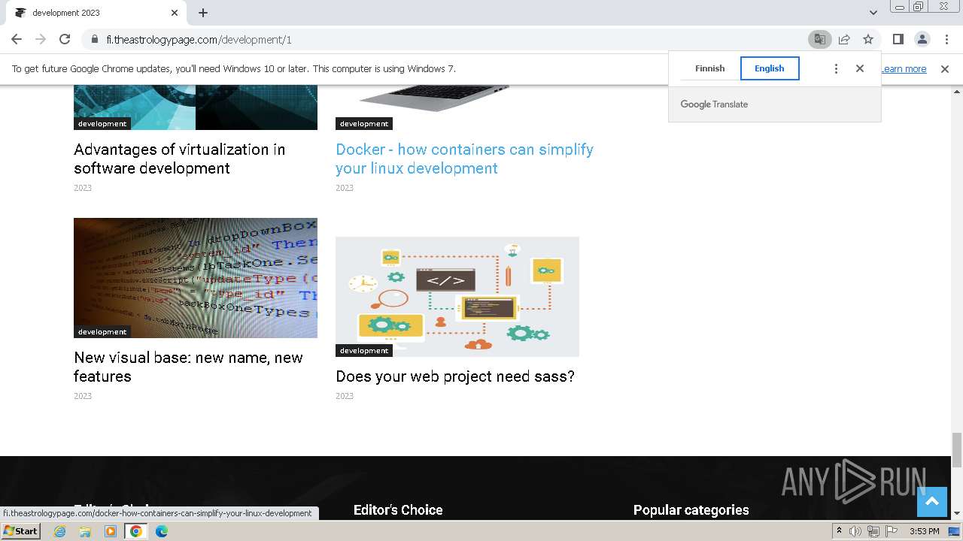Open the network tray icon

[873, 531]
